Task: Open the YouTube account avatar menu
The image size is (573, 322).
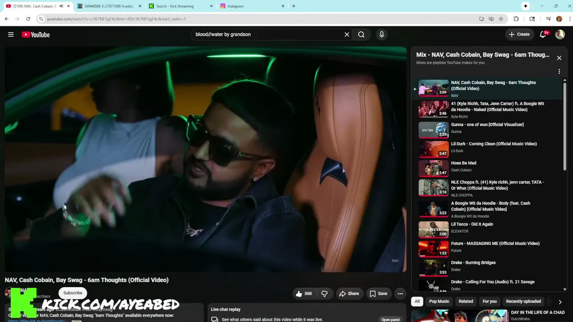Action: point(560,34)
